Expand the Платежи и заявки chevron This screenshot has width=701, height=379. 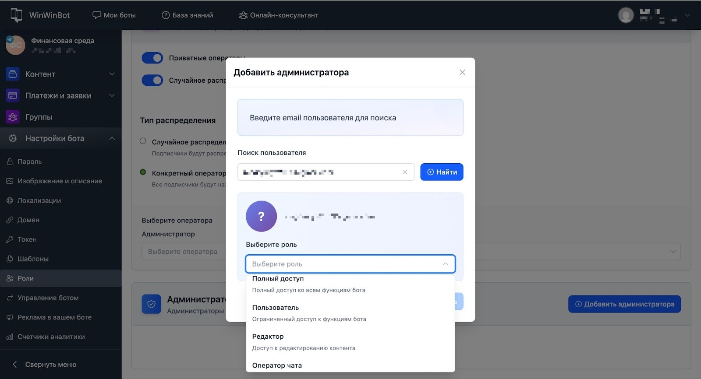pos(112,95)
